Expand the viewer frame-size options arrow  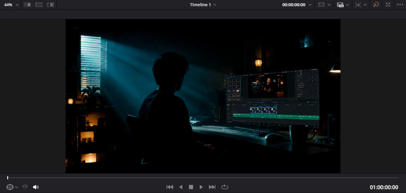pos(329,5)
